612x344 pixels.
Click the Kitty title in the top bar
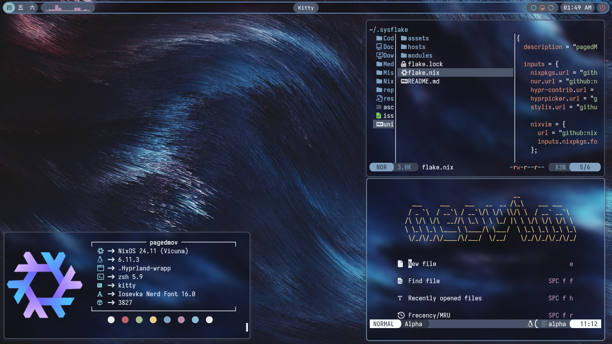pos(305,8)
